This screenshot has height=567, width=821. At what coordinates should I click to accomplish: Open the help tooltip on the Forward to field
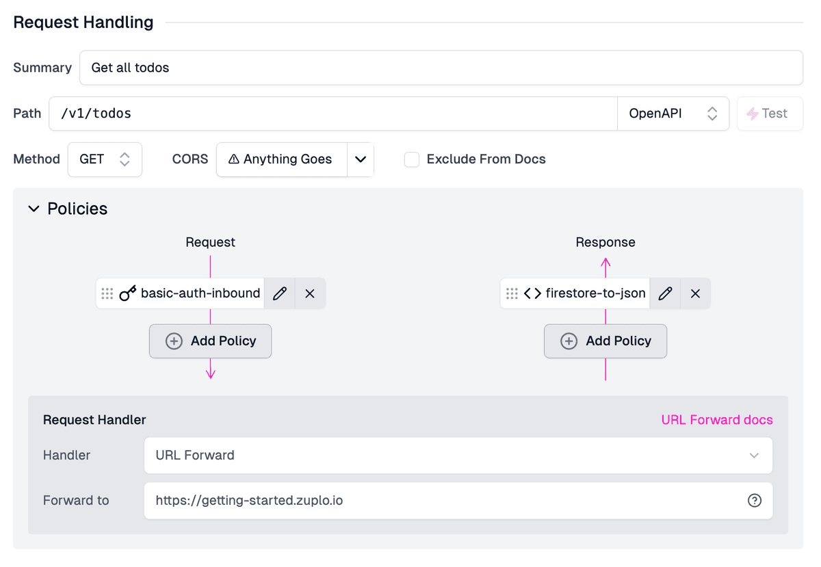(755, 500)
